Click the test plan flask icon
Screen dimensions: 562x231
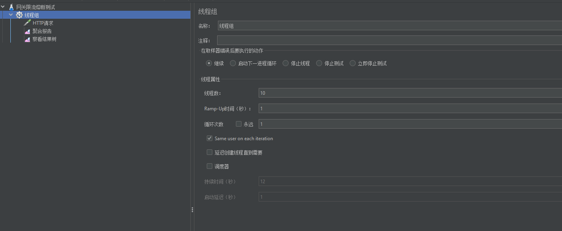coord(11,7)
